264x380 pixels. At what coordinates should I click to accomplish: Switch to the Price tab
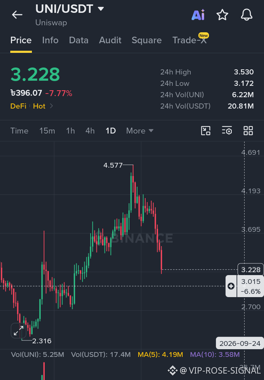pos(21,40)
